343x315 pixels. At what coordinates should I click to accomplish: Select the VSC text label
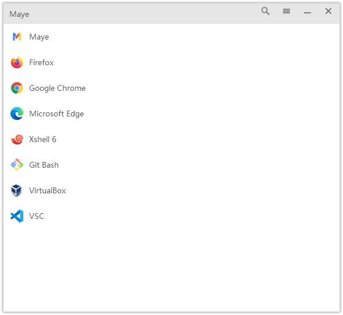click(x=37, y=216)
